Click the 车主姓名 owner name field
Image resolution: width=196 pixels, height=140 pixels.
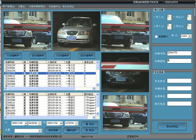(x=179, y=81)
